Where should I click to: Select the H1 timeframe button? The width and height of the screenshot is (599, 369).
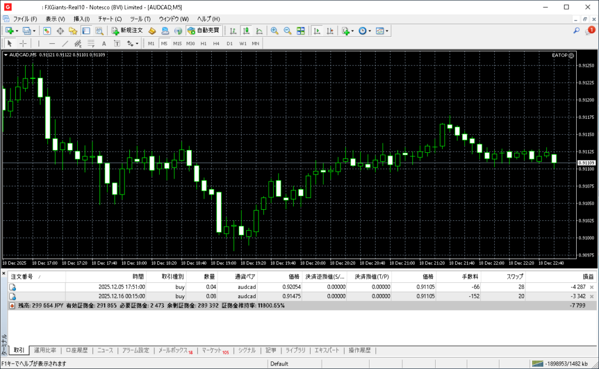click(204, 43)
